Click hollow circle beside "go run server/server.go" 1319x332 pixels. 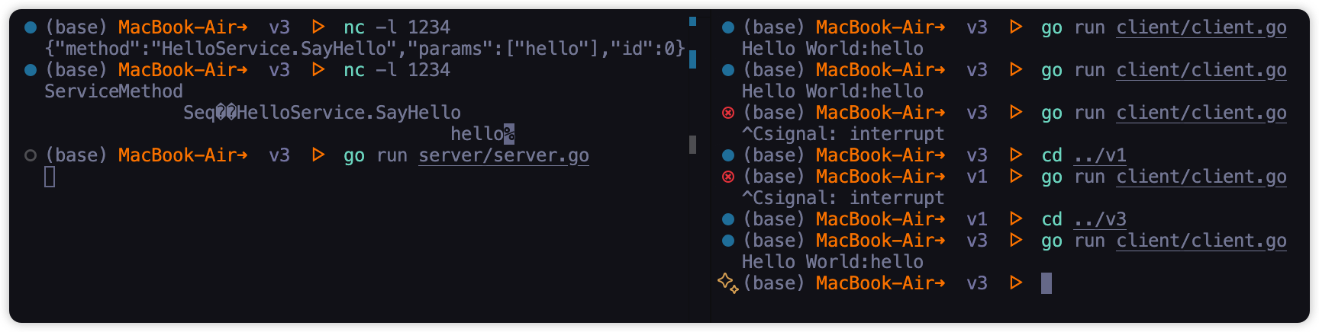31,155
